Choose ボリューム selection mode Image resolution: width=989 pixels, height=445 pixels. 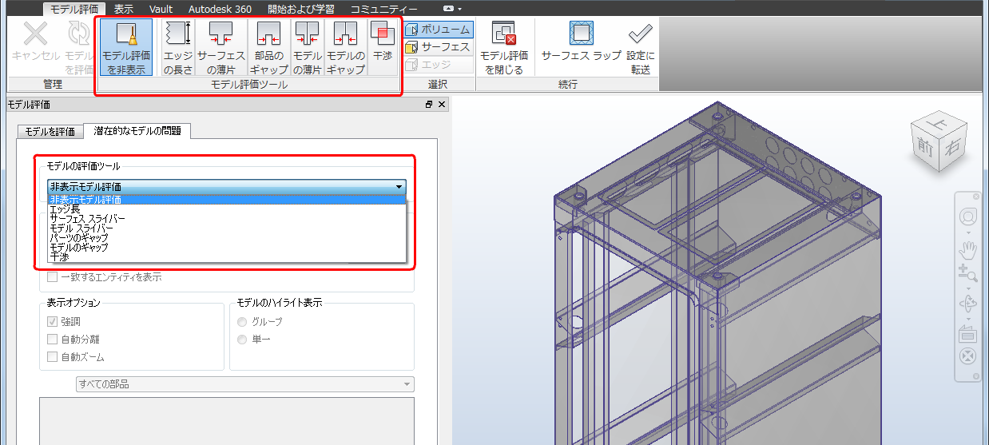(439, 30)
